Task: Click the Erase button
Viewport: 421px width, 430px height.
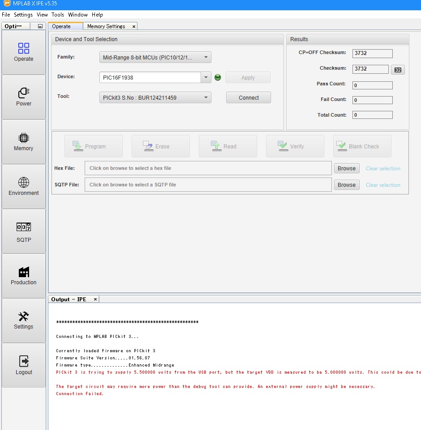Action: (x=161, y=146)
